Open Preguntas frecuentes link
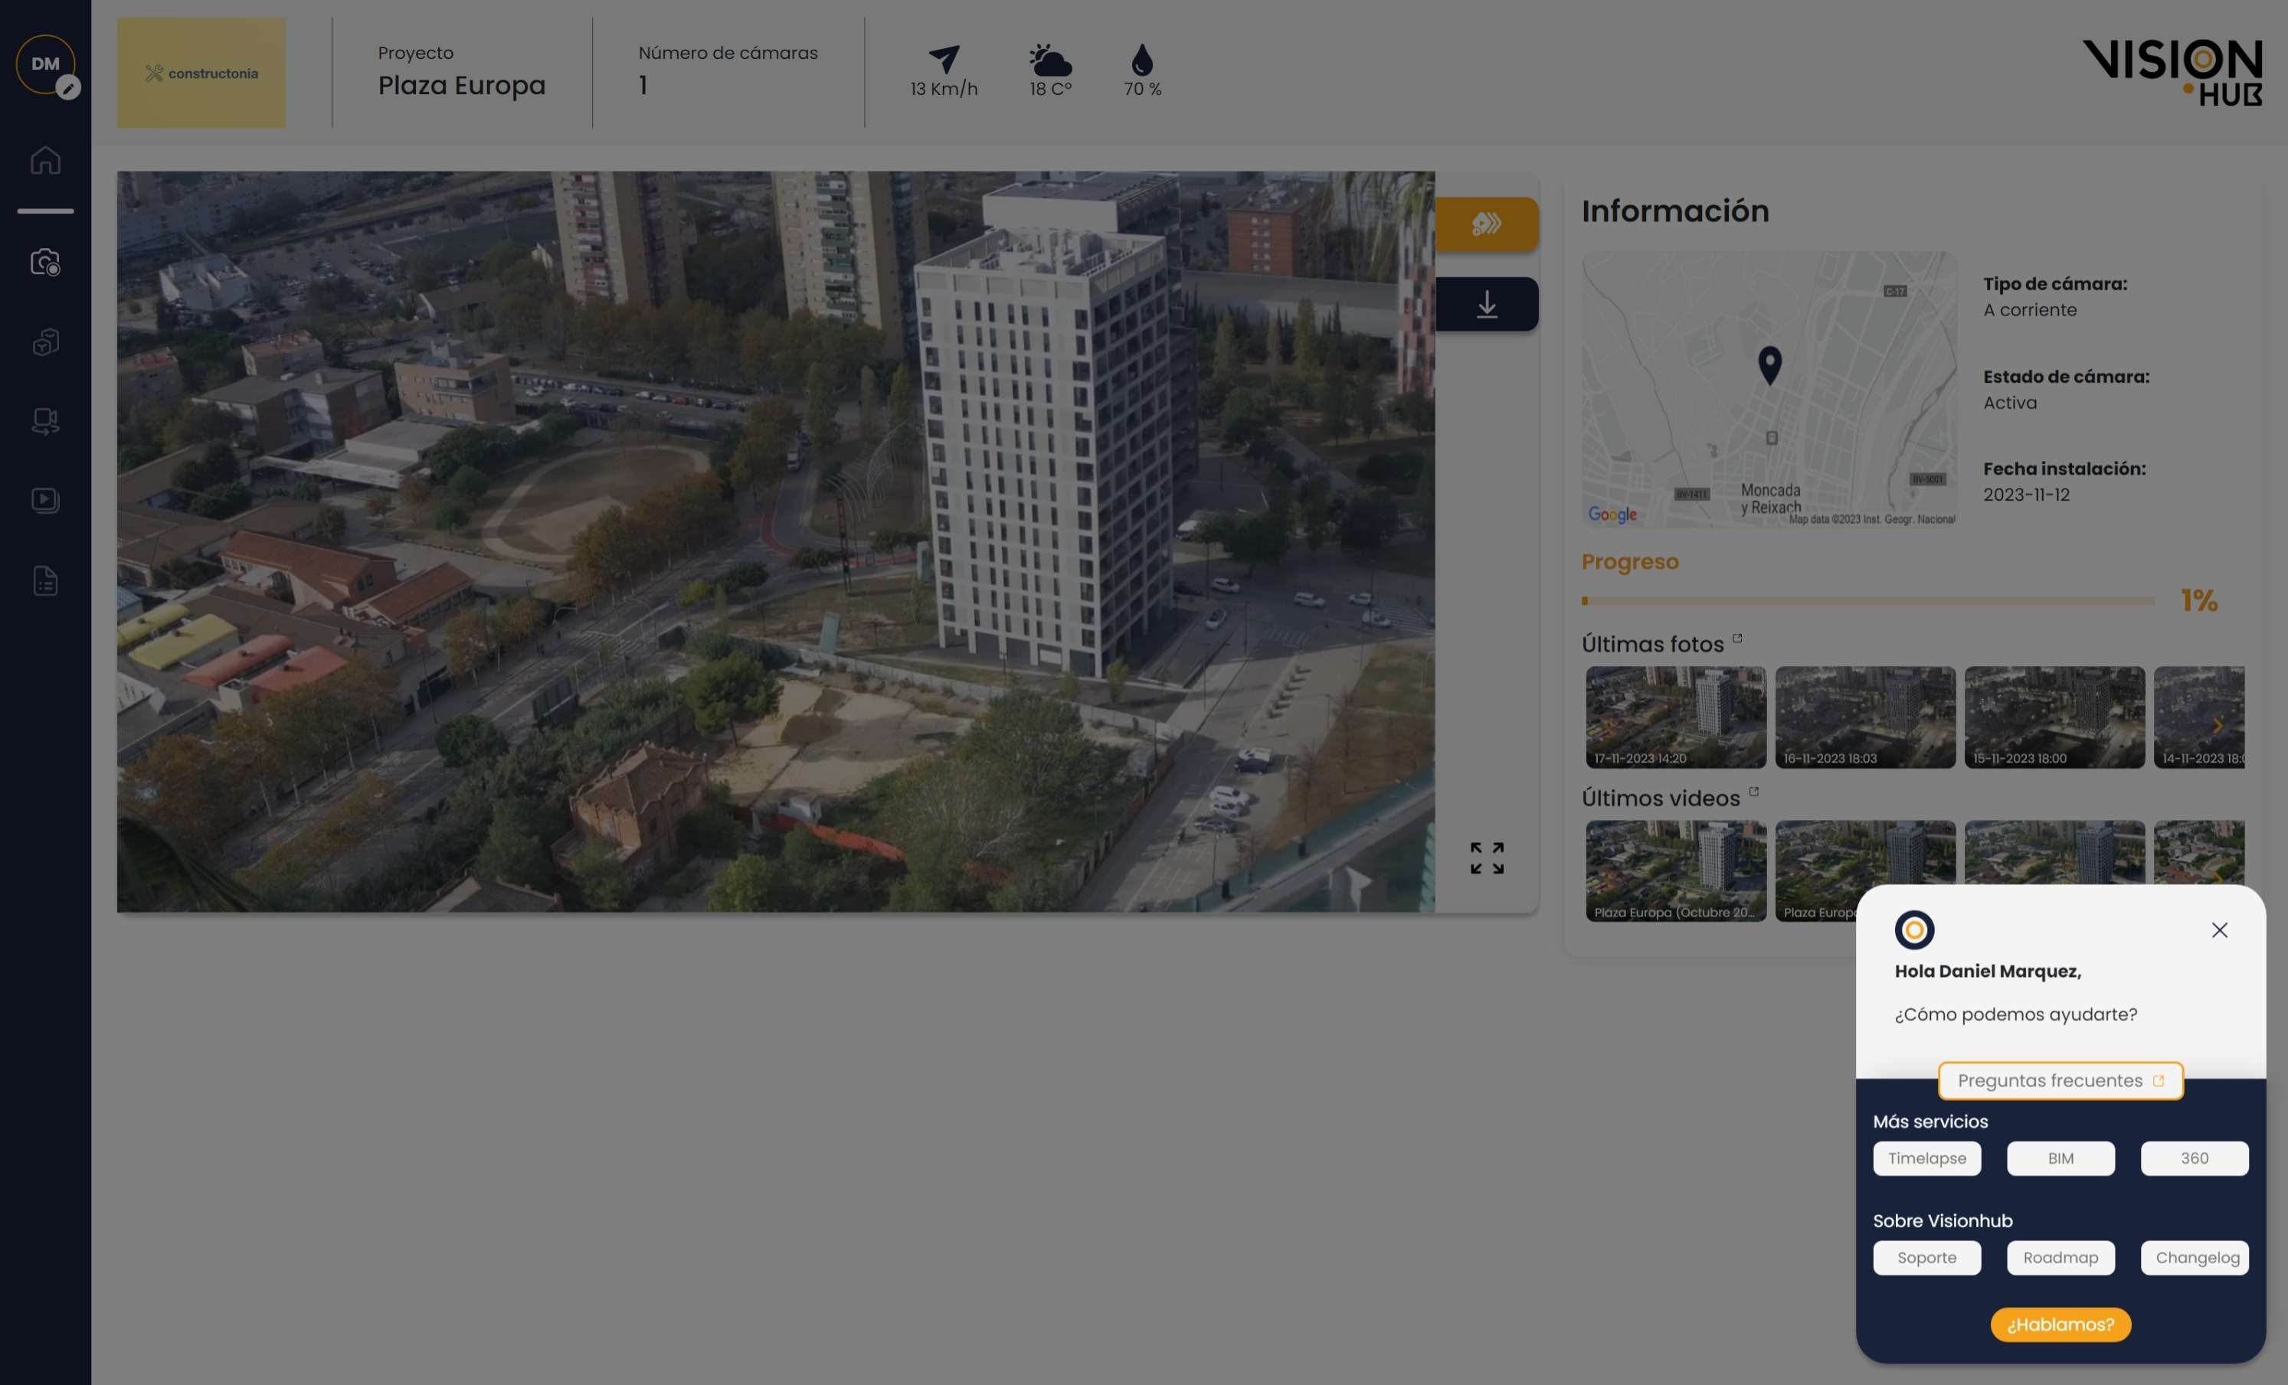Screen dimensions: 2288x1385 coord(2061,1080)
